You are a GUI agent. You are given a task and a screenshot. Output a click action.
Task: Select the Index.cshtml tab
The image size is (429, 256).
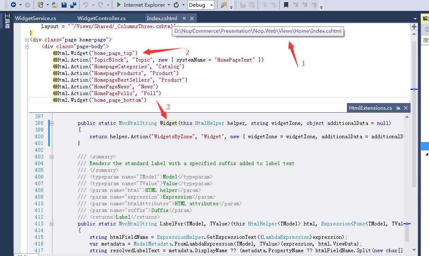pyautogui.click(x=162, y=18)
